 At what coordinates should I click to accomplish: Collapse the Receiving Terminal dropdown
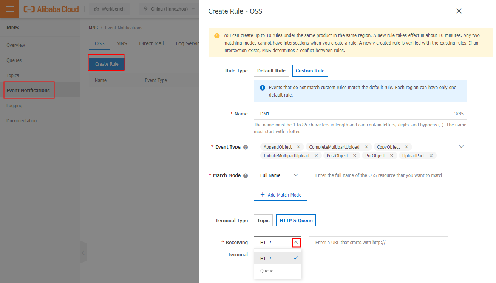click(297, 243)
